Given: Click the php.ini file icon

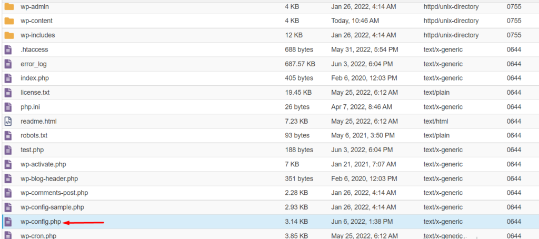Looking at the screenshot, I should point(8,107).
